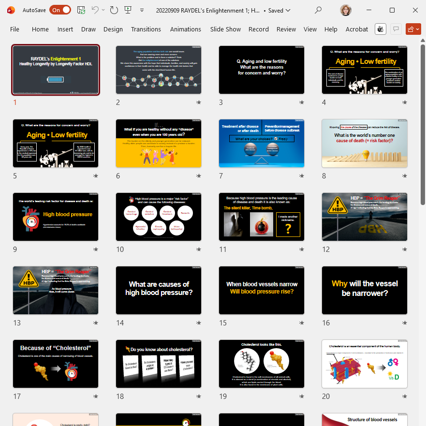Click the animation star under slide 20
Viewport: 426px width, 426px height.
(405, 397)
